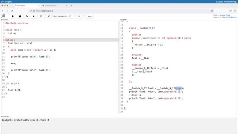Click 'private:' in the Insight pane

pos(137,55)
